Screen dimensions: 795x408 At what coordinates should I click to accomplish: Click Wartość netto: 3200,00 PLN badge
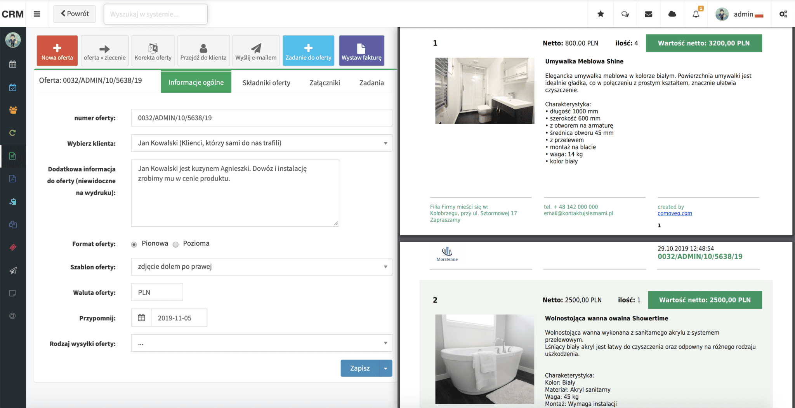(x=704, y=43)
